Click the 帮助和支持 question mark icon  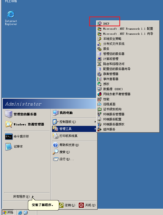pos(56,145)
